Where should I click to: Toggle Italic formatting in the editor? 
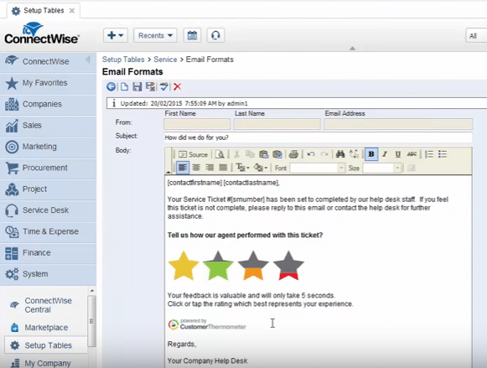pos(385,154)
